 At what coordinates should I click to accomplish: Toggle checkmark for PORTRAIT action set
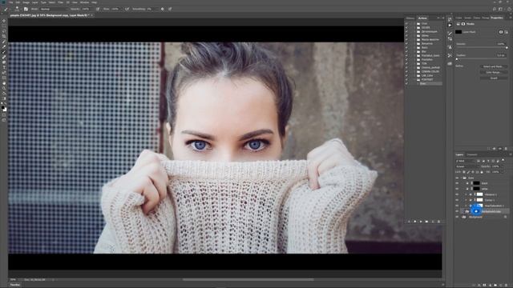coord(406,79)
